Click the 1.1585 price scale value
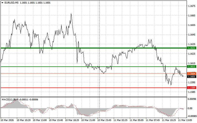Image resolution: width=197 pixels, height=123 pixels. coord(192,92)
